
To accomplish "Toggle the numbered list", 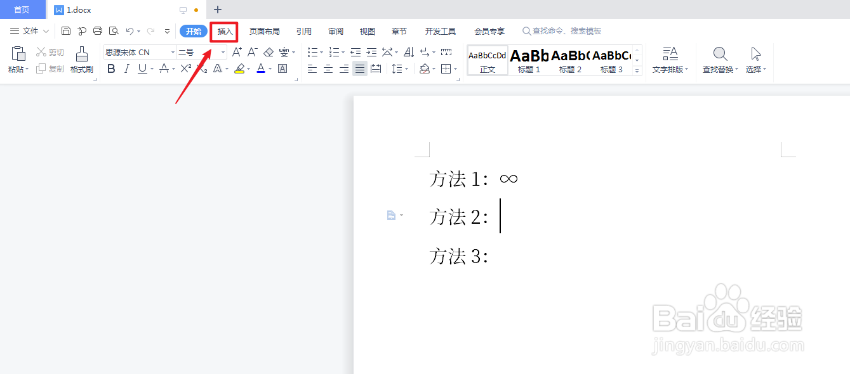I will (x=335, y=52).
